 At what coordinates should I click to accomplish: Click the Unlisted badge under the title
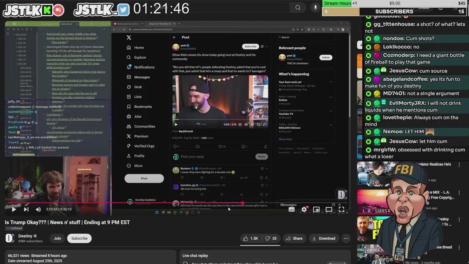[14, 228]
